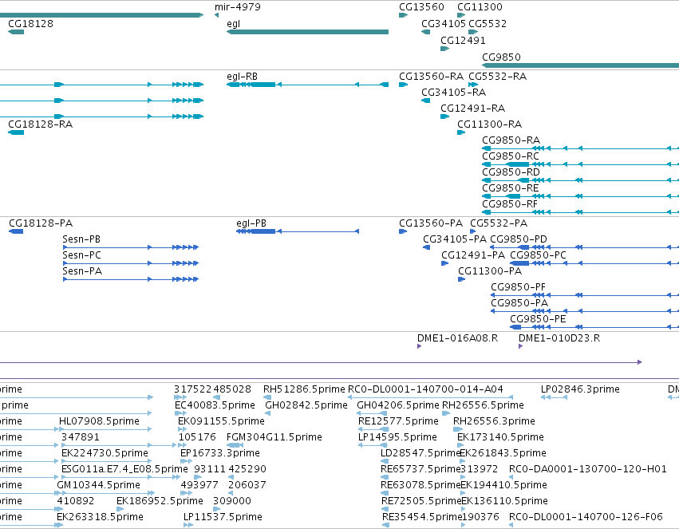Screen dimensions: 679x529
Task: Click the HL07908.5prime EST label
Action: coord(99,421)
